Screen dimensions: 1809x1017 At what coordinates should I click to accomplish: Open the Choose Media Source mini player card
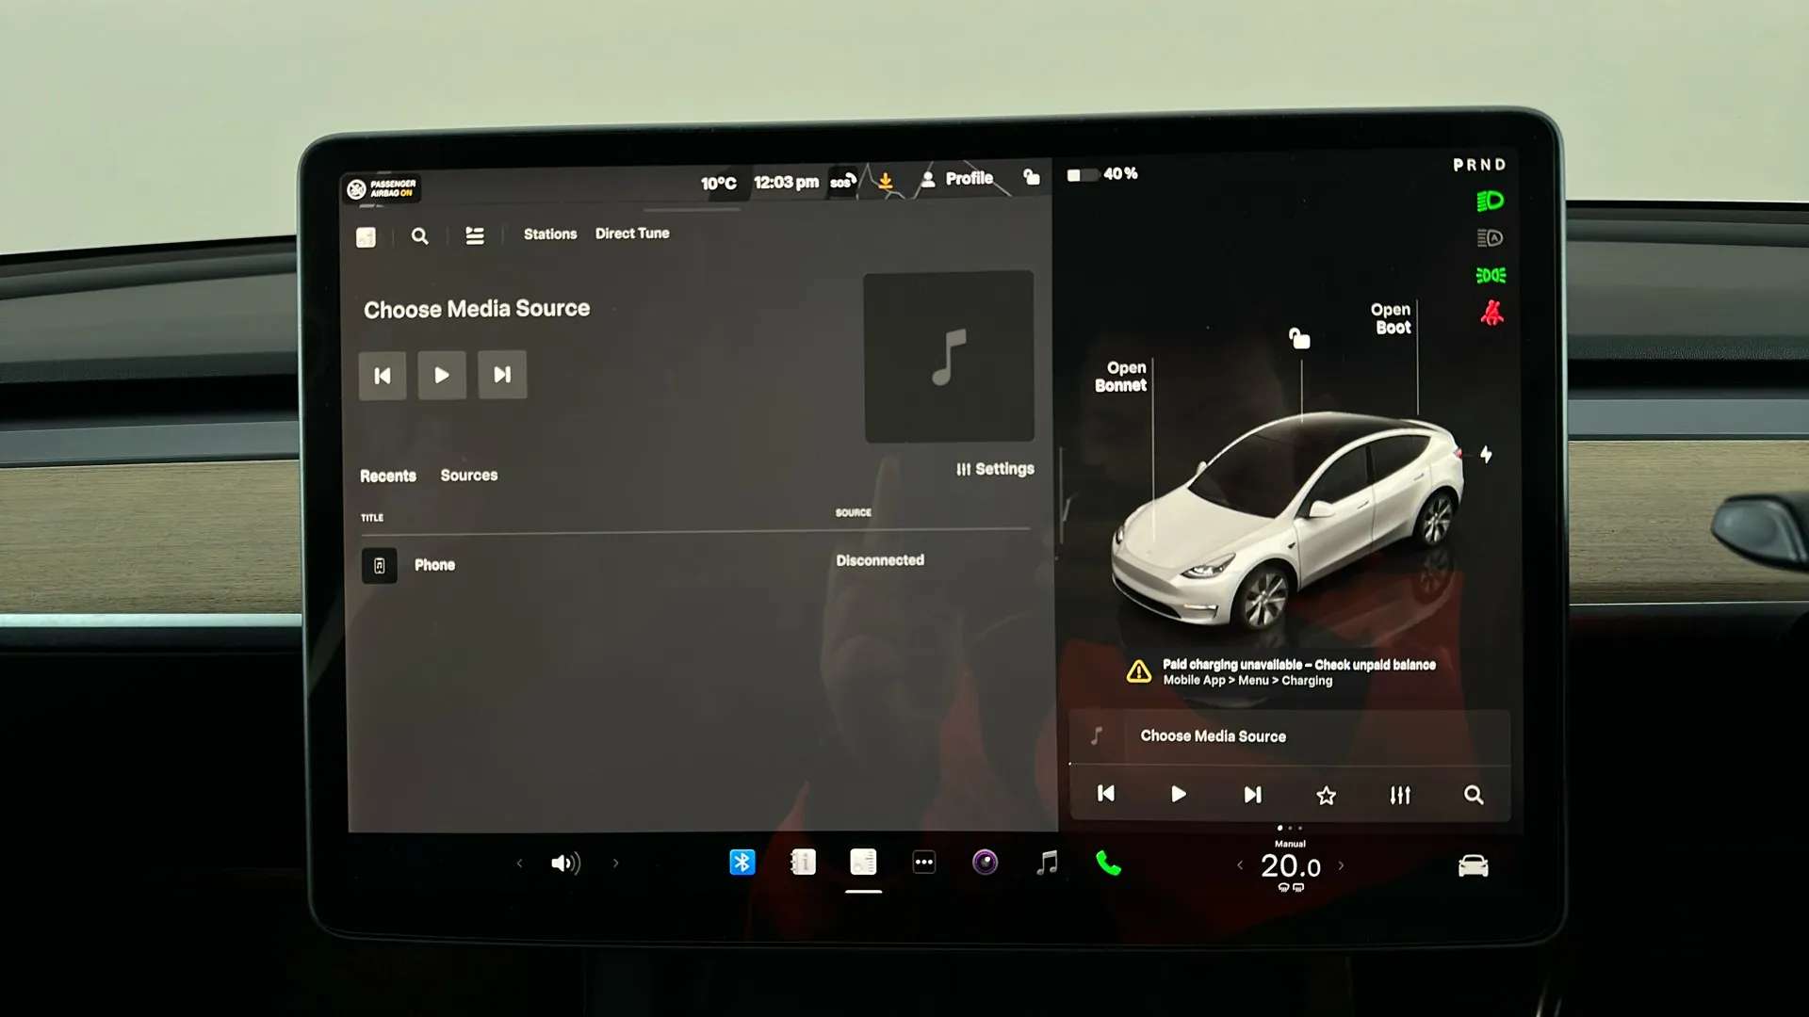(1289, 736)
